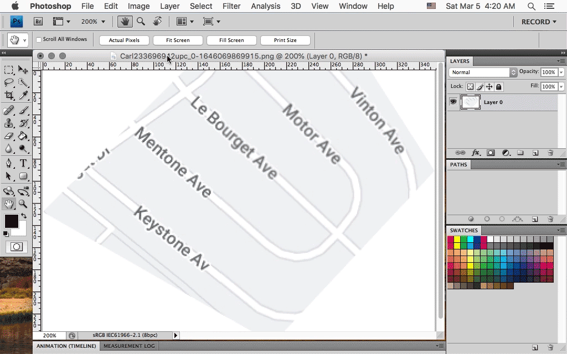567x354 pixels.
Task: Select the Brush tool
Action: (23, 110)
